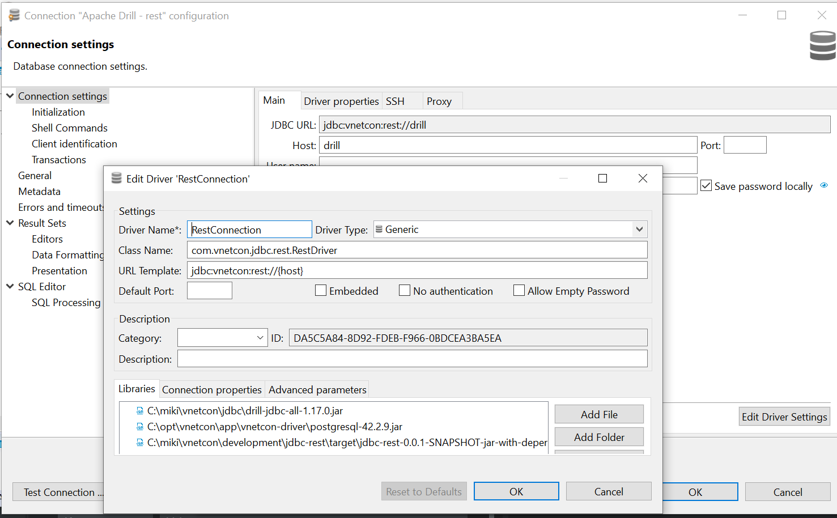Click the Driver Name input field
The width and height of the screenshot is (837, 518).
(x=249, y=230)
